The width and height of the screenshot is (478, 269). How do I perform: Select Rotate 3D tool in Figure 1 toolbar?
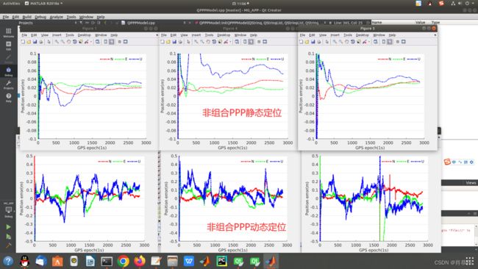[75, 42]
